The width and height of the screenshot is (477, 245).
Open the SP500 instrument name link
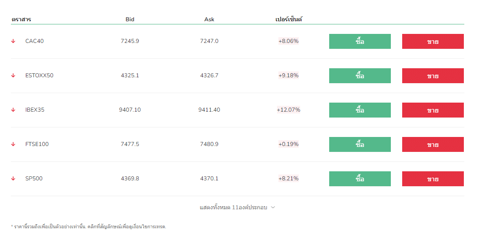(x=34, y=179)
